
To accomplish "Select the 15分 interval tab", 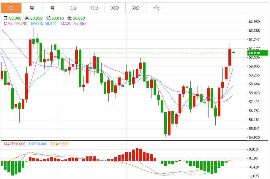I will click(94, 8).
